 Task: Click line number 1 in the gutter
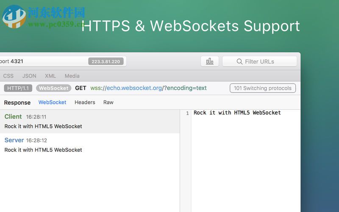coord(187,113)
